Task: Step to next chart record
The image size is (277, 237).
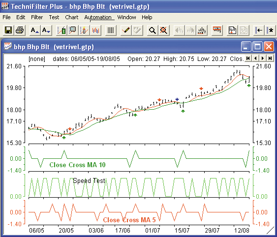Action: point(263,59)
